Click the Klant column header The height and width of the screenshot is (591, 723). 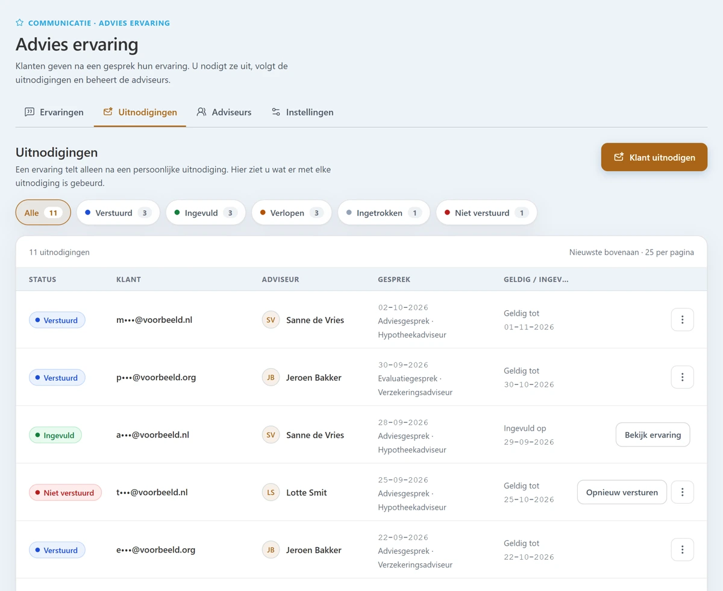128,280
